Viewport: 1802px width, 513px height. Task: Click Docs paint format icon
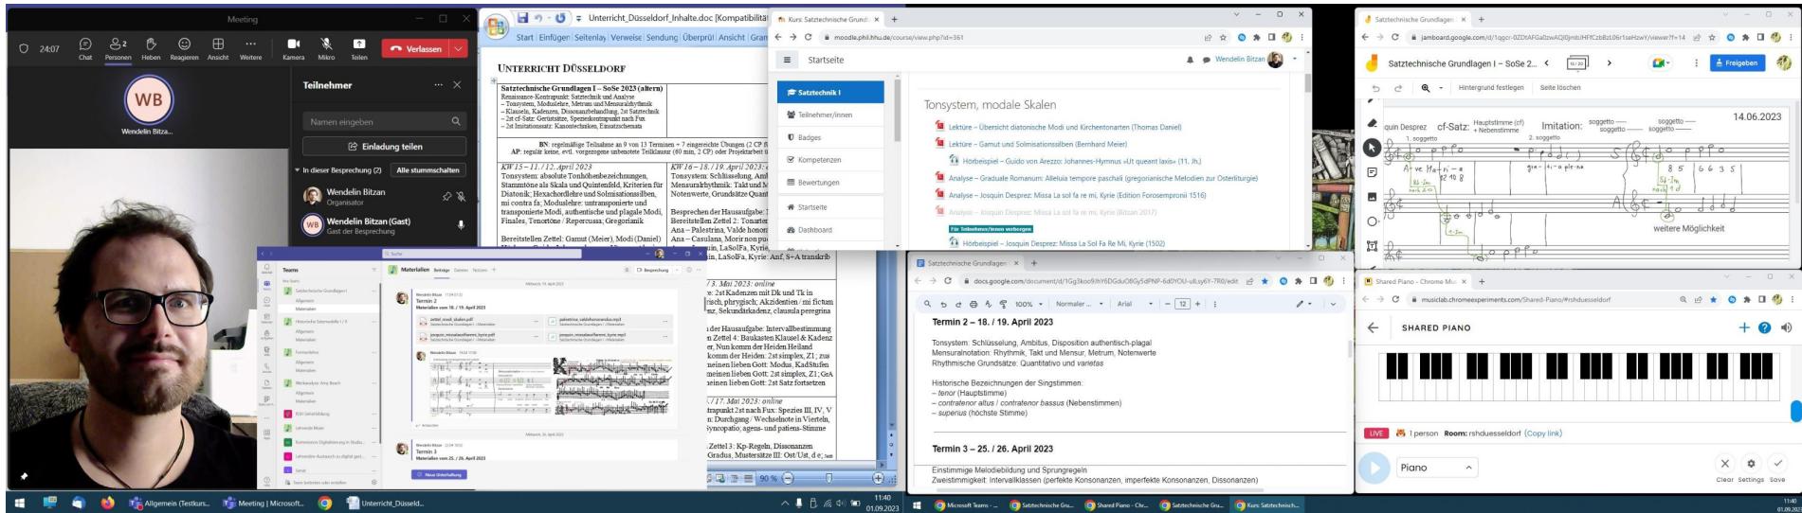click(1003, 304)
